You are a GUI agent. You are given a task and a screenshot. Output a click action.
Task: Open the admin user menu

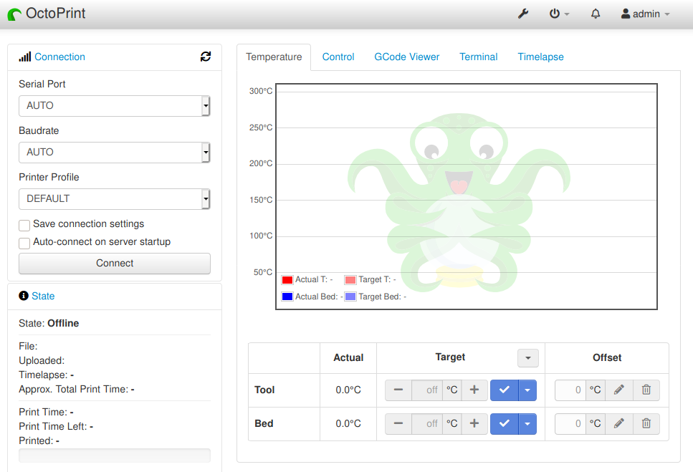pos(645,14)
